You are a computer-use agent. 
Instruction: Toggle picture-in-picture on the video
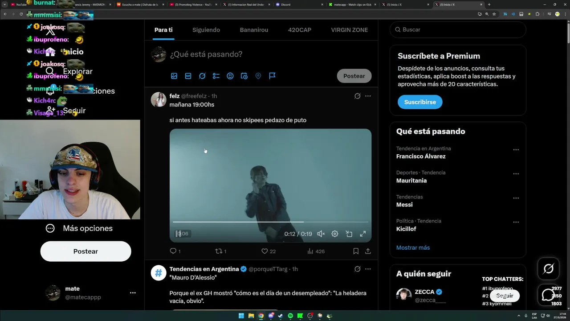click(349, 234)
